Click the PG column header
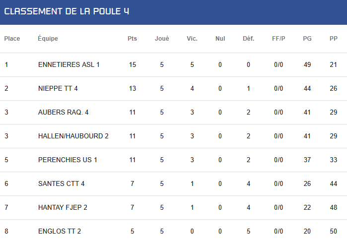 [307, 39]
